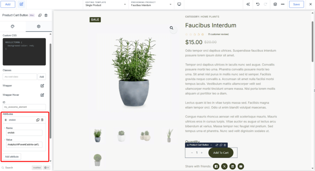Open the three-dot more options menu
315x171 pixels.
tap(283, 4)
